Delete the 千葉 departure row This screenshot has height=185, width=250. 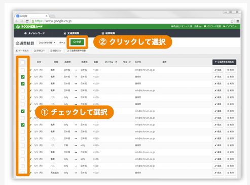click(x=231, y=145)
